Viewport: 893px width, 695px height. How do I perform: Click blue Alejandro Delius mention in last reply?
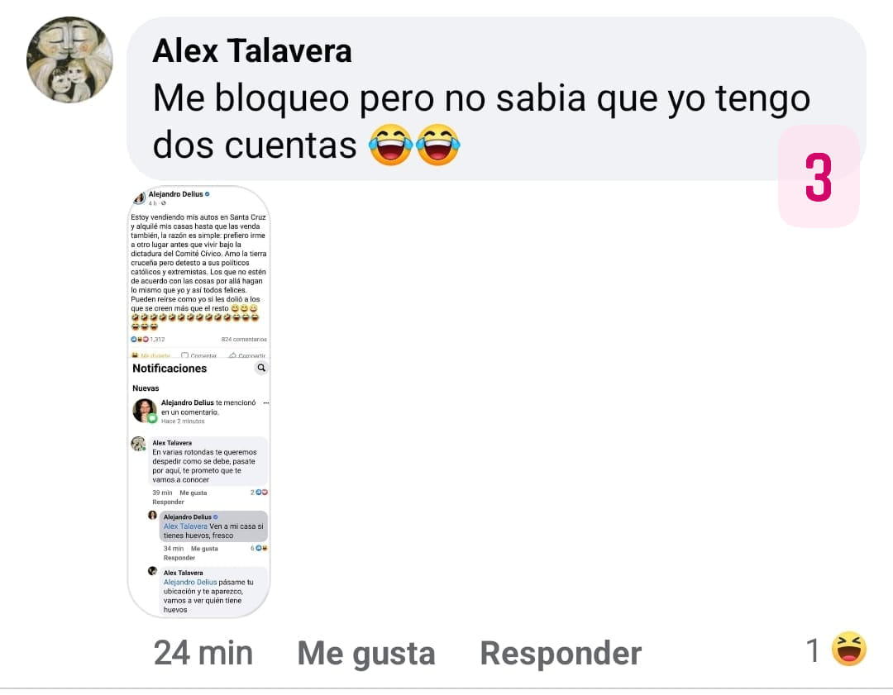coord(190,583)
